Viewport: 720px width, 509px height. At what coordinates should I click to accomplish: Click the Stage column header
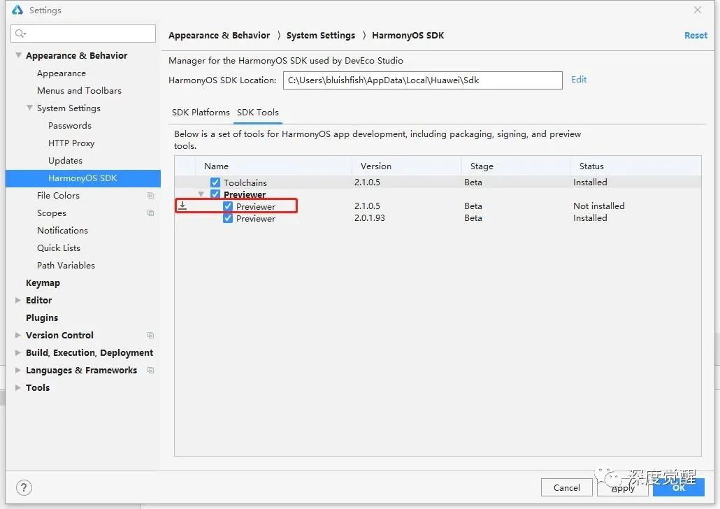click(516, 166)
